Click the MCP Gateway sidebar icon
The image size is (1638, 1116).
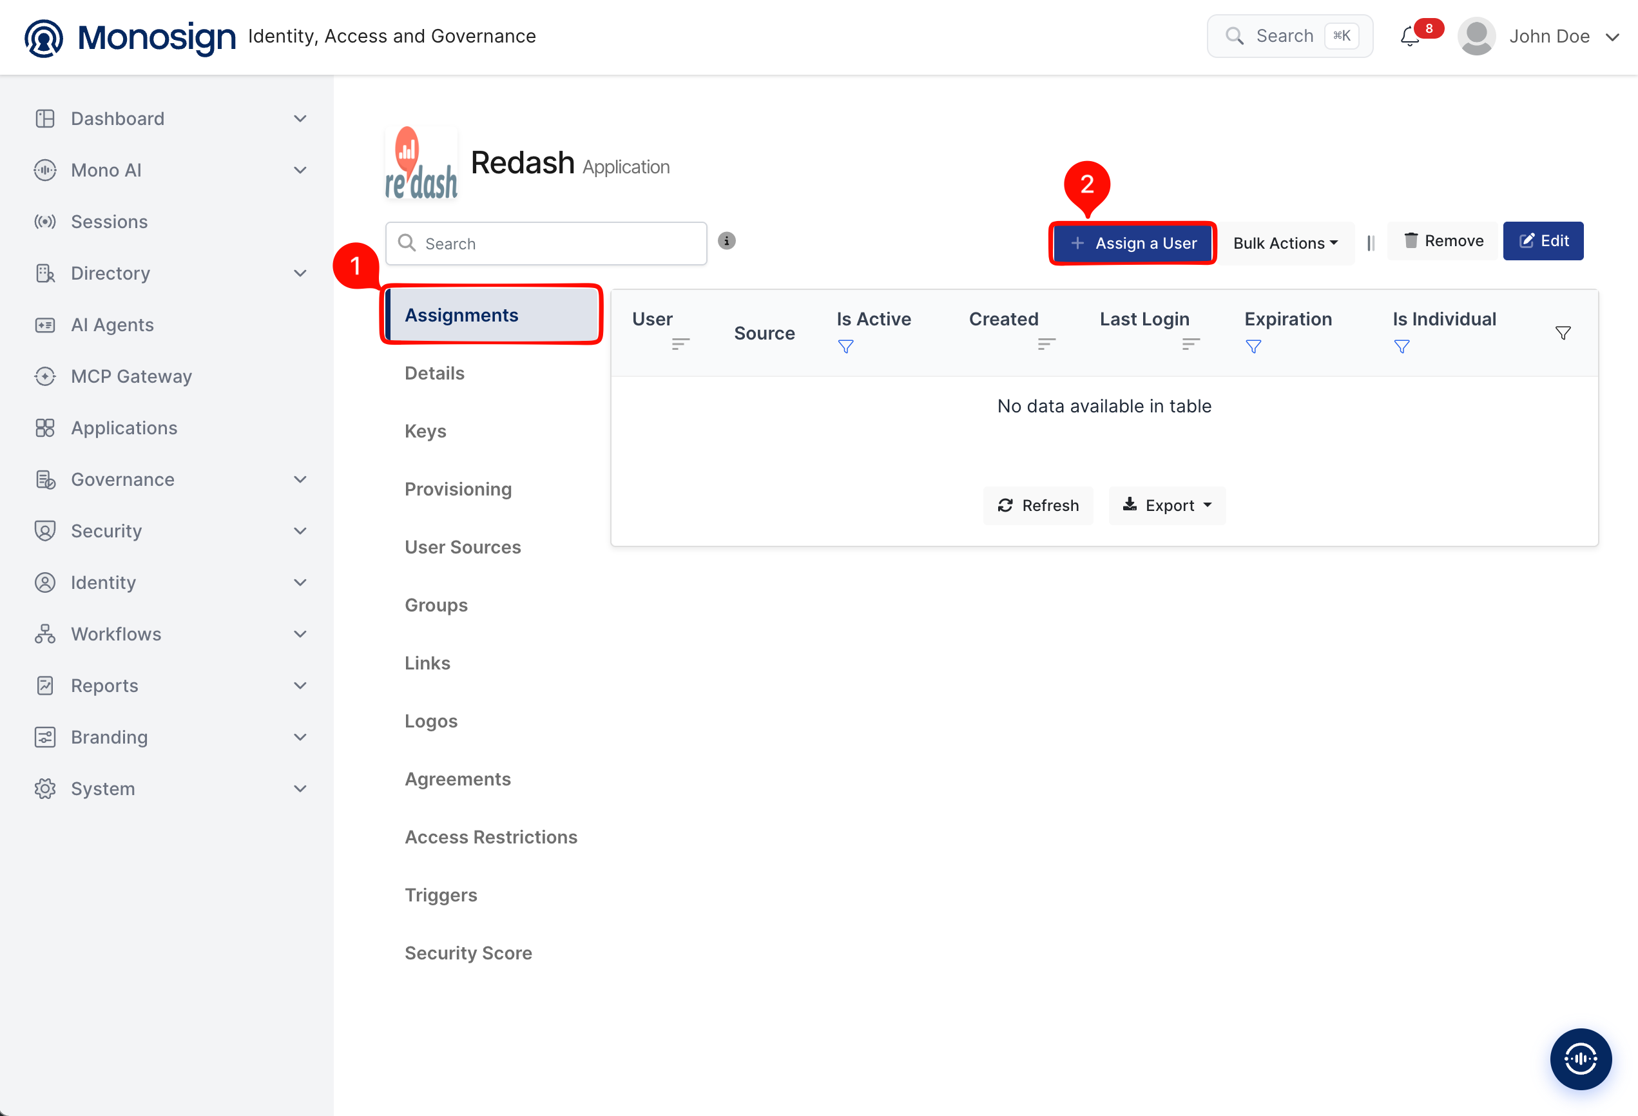(45, 376)
